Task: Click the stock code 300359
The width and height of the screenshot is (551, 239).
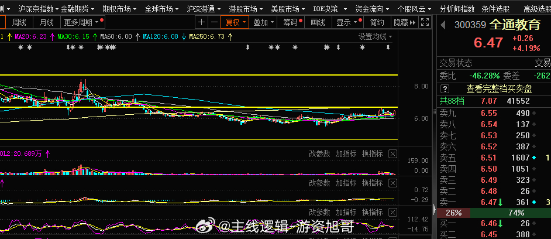Action: (470, 25)
